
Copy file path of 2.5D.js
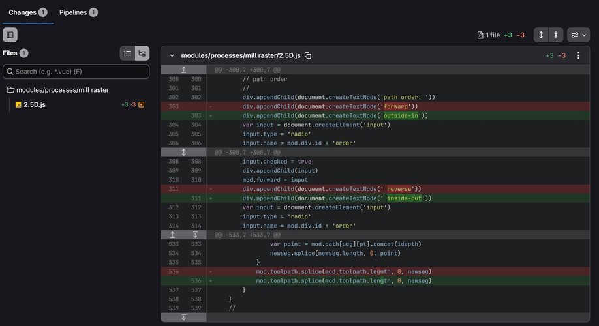coord(308,55)
